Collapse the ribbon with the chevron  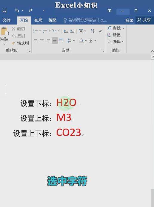[x=152, y=51]
